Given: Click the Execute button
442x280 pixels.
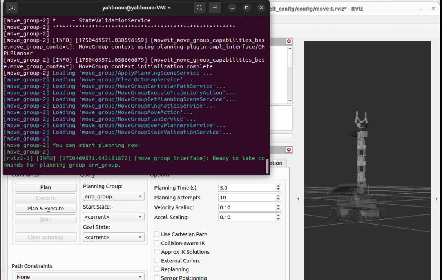Looking at the screenshot, I should click(46, 198).
